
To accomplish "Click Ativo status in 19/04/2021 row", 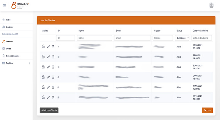I will point(179,47).
